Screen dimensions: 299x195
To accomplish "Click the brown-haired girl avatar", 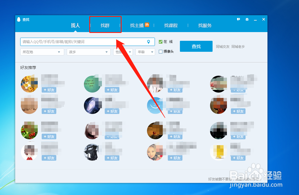I will click(x=92, y=131).
